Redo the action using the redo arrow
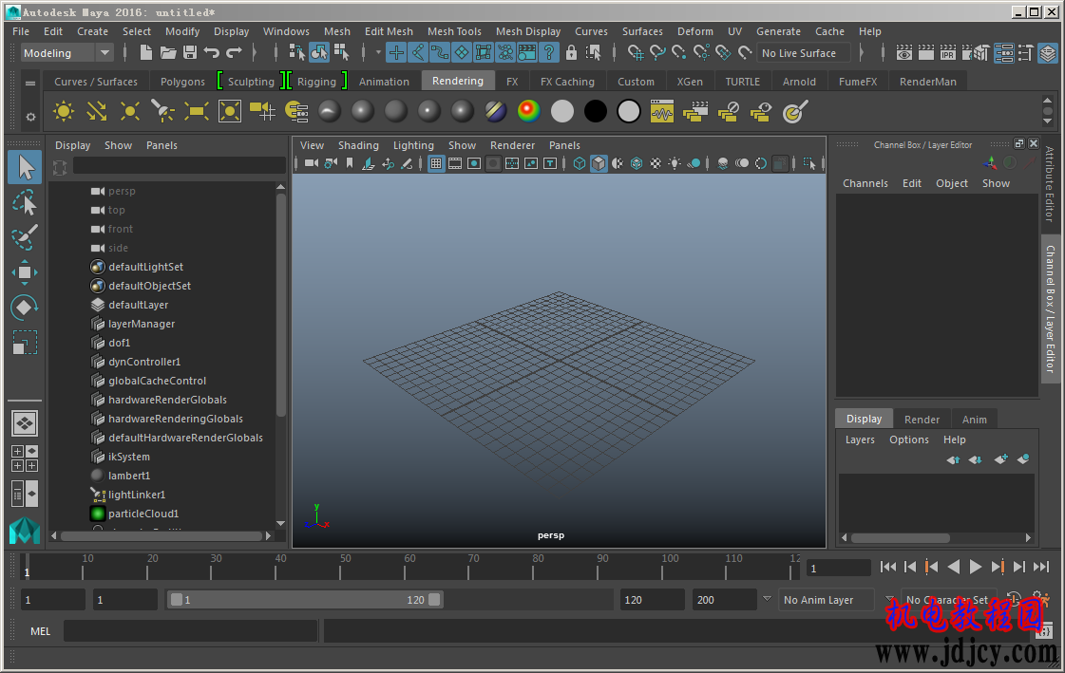Viewport: 1065px width, 673px height. pos(235,53)
